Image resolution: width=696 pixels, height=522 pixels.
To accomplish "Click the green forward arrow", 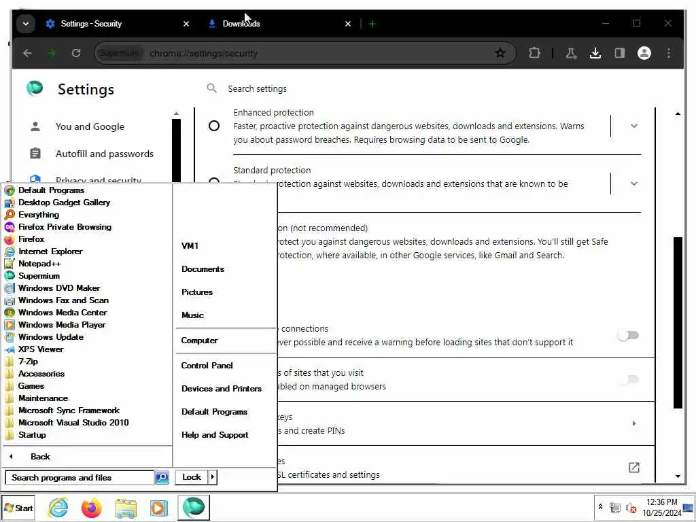I will click(52, 53).
